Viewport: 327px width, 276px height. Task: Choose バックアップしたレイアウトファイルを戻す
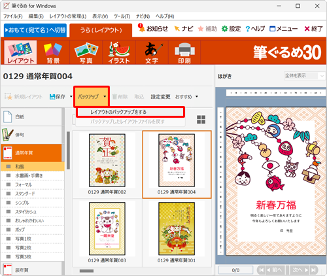coord(130,122)
